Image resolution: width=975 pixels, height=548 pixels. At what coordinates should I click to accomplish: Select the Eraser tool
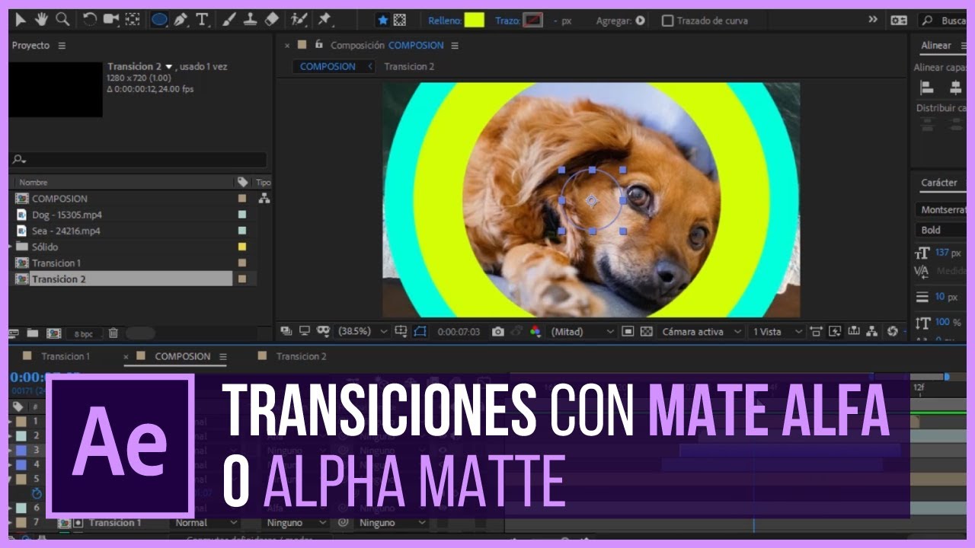tap(272, 20)
